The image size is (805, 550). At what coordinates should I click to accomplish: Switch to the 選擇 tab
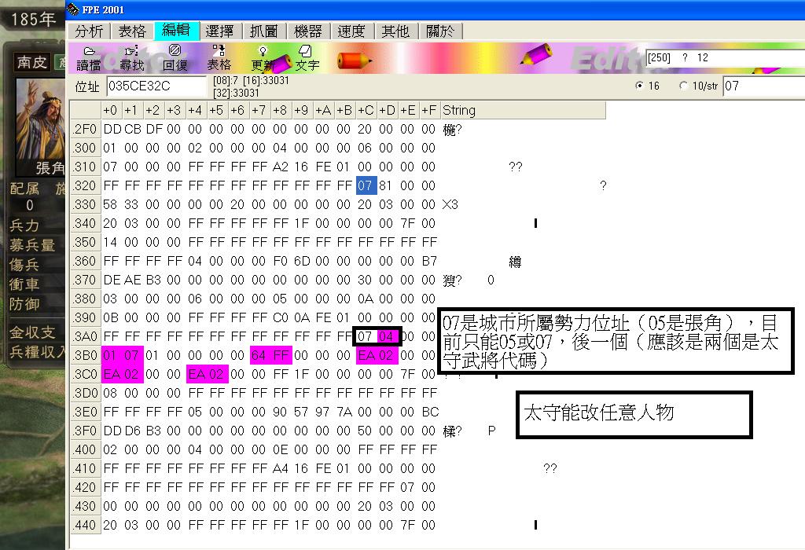coord(220,31)
